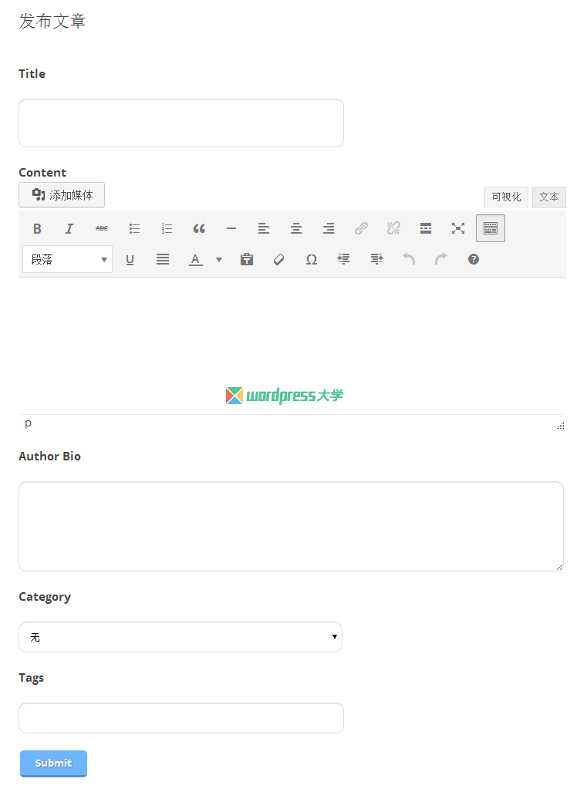Apply italic formatting
Image resolution: width=570 pixels, height=792 pixels.
coord(69,229)
